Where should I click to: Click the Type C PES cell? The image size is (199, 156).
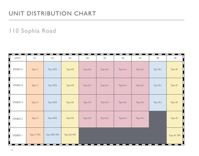(35, 135)
